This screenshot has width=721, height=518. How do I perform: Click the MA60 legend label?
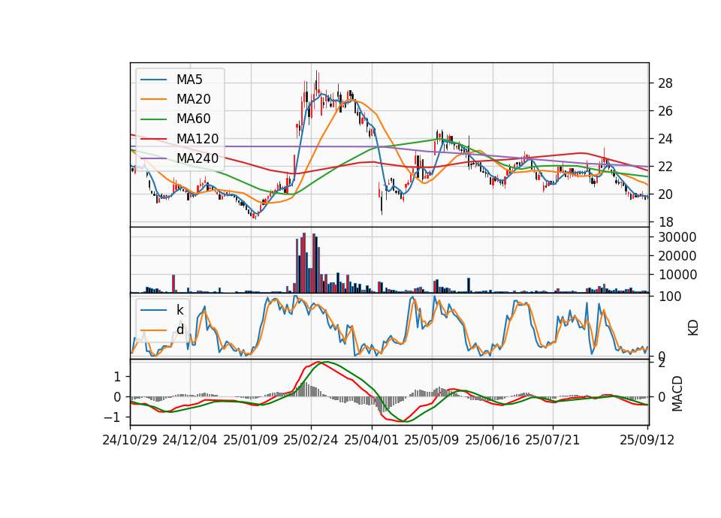[x=193, y=119]
